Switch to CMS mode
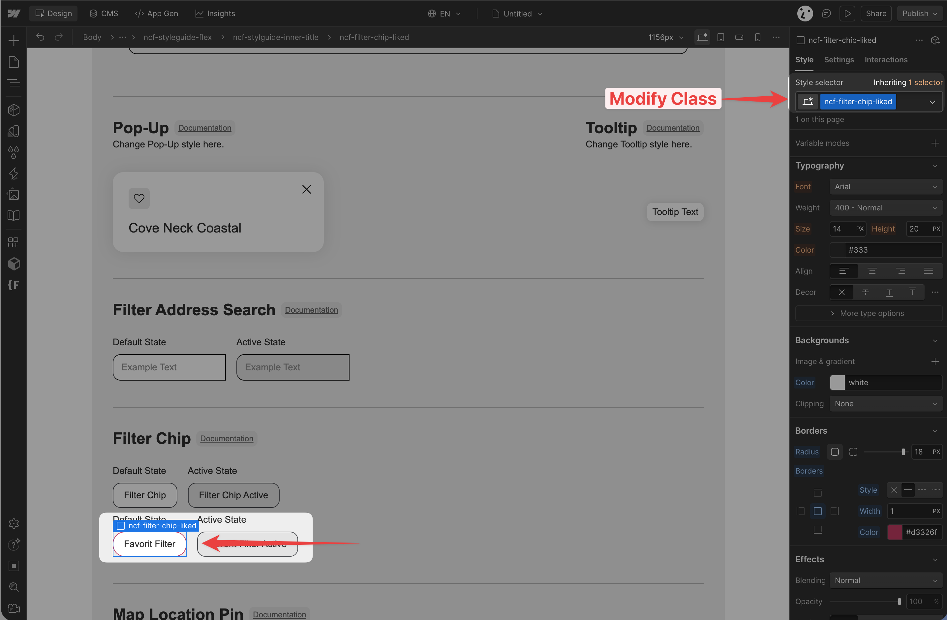This screenshot has height=620, width=947. point(104,14)
